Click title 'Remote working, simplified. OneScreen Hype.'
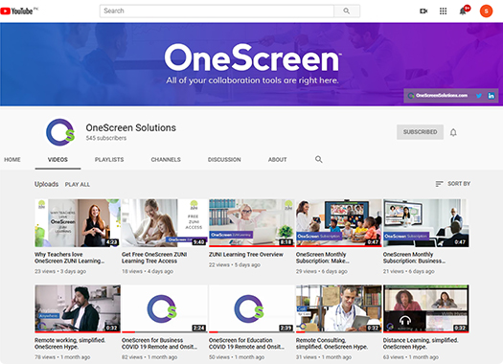Image resolution: width=503 pixels, height=364 pixels. 70,344
